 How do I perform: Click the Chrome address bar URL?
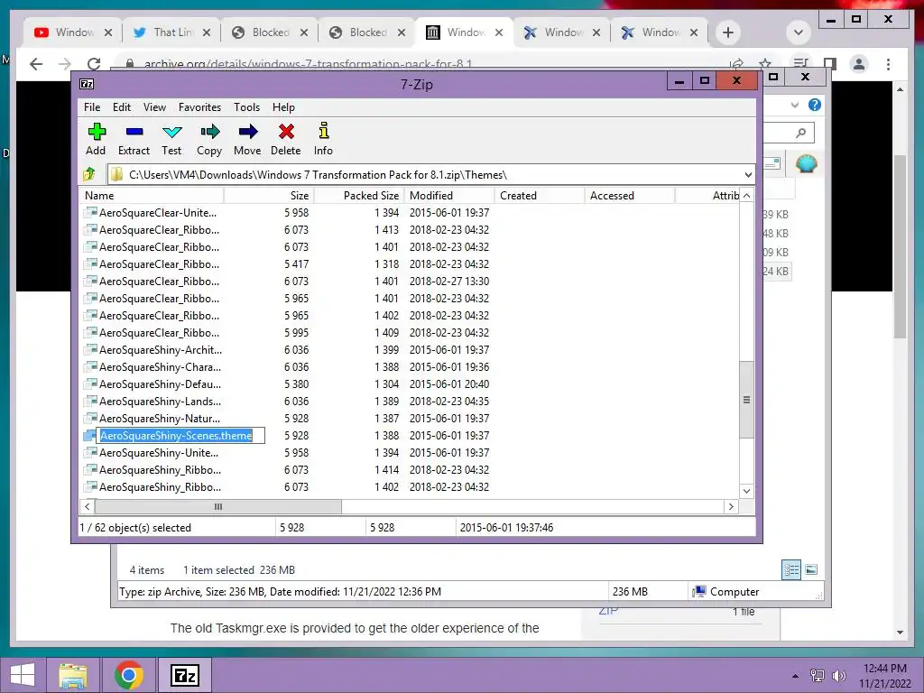click(x=309, y=64)
